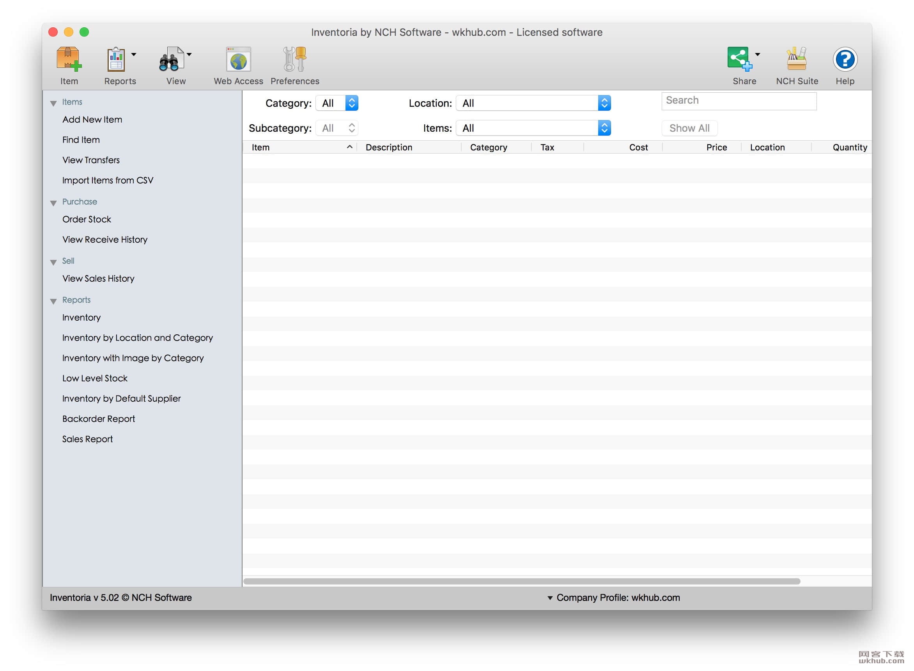This screenshot has height=671, width=914.
Task: Select Add New Item in sidebar
Action: (x=92, y=119)
